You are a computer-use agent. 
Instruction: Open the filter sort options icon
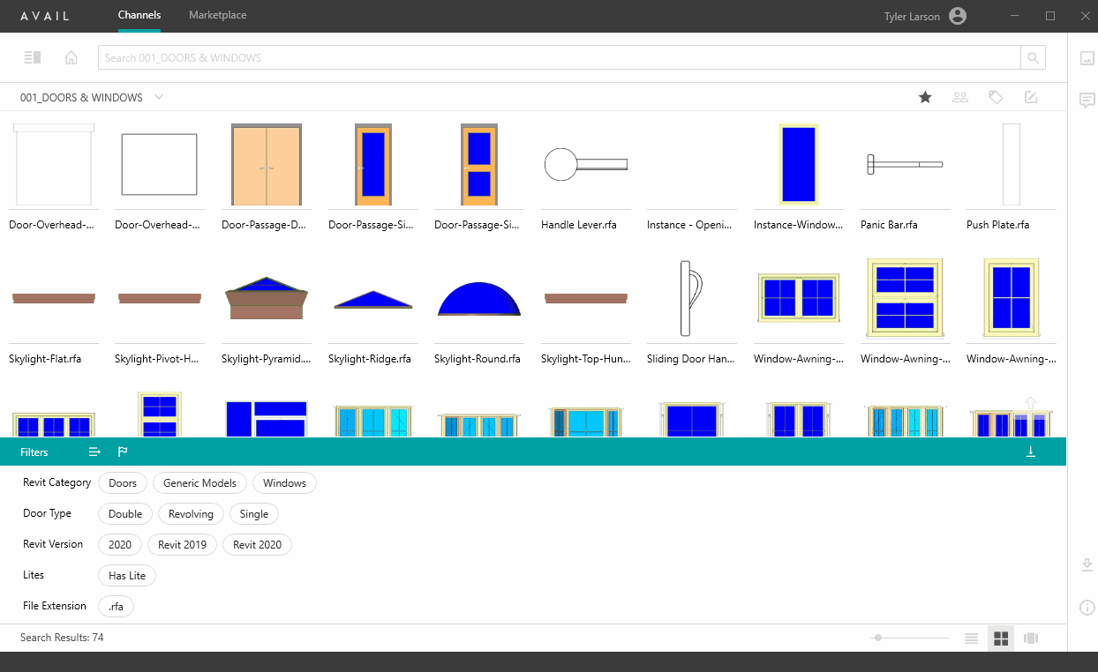click(x=94, y=452)
